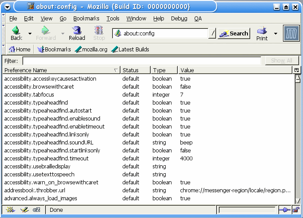Open the Bookmarks menu
The height and width of the screenshot is (218, 303).
[x=86, y=19]
